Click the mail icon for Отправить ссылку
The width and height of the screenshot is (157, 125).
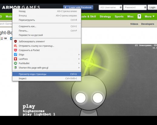coord(15,46)
